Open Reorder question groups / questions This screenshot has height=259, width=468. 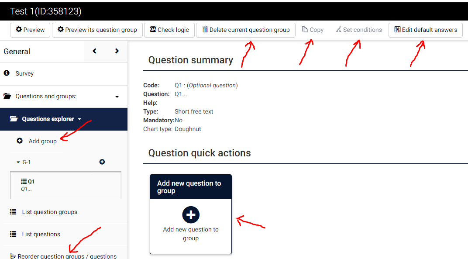[x=67, y=256]
